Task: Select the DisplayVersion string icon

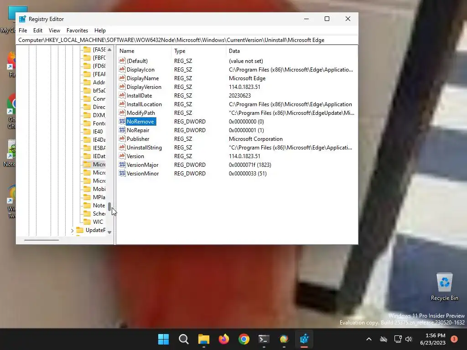Action: click(122, 87)
